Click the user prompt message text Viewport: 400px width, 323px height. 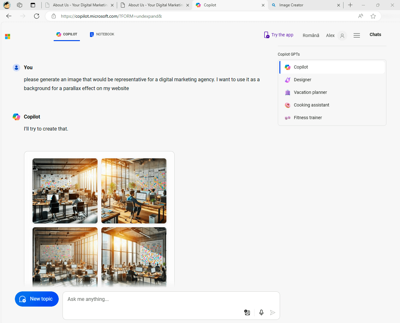click(x=142, y=84)
